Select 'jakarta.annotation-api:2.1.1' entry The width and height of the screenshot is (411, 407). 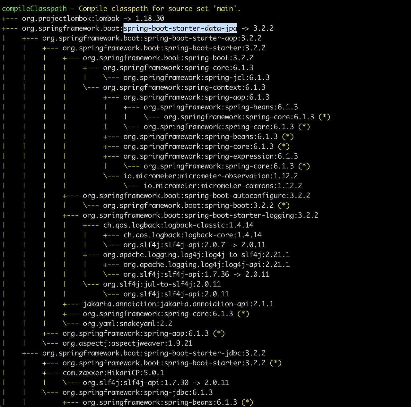[x=178, y=304]
